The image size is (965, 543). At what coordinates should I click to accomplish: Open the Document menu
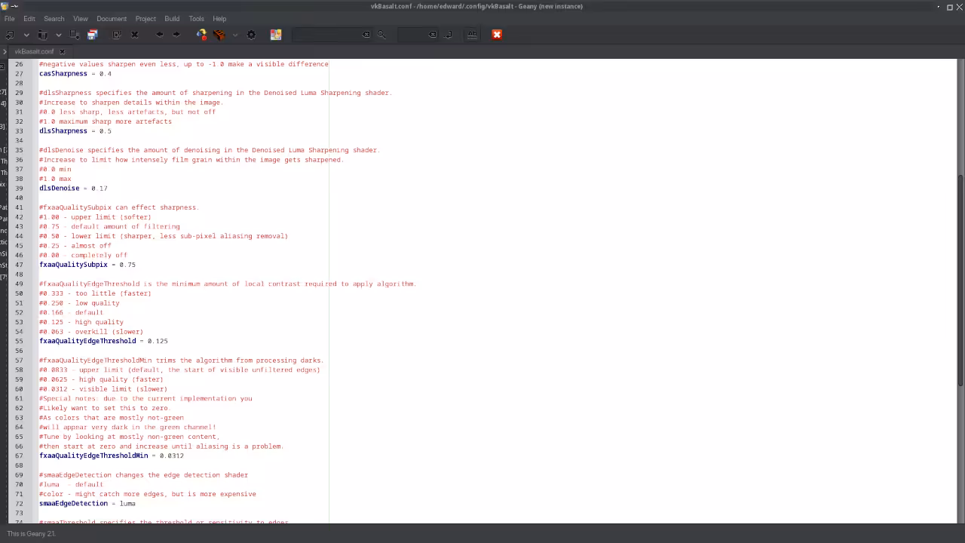coord(111,19)
